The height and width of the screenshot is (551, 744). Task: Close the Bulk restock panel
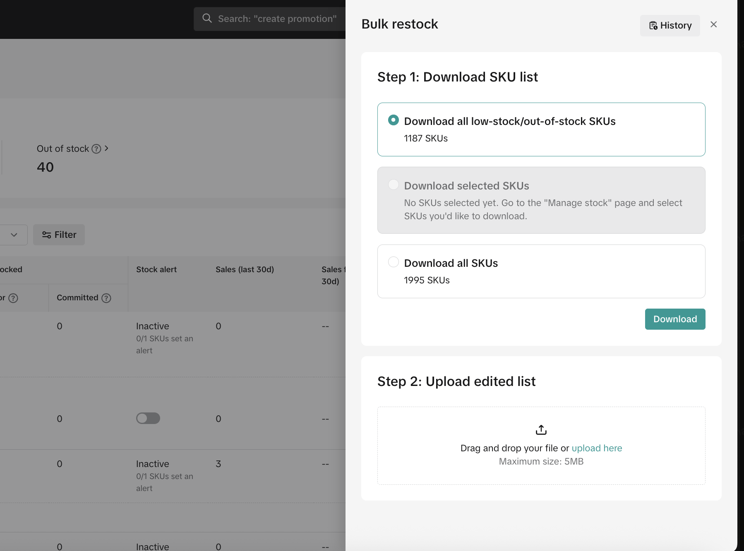coord(713,24)
